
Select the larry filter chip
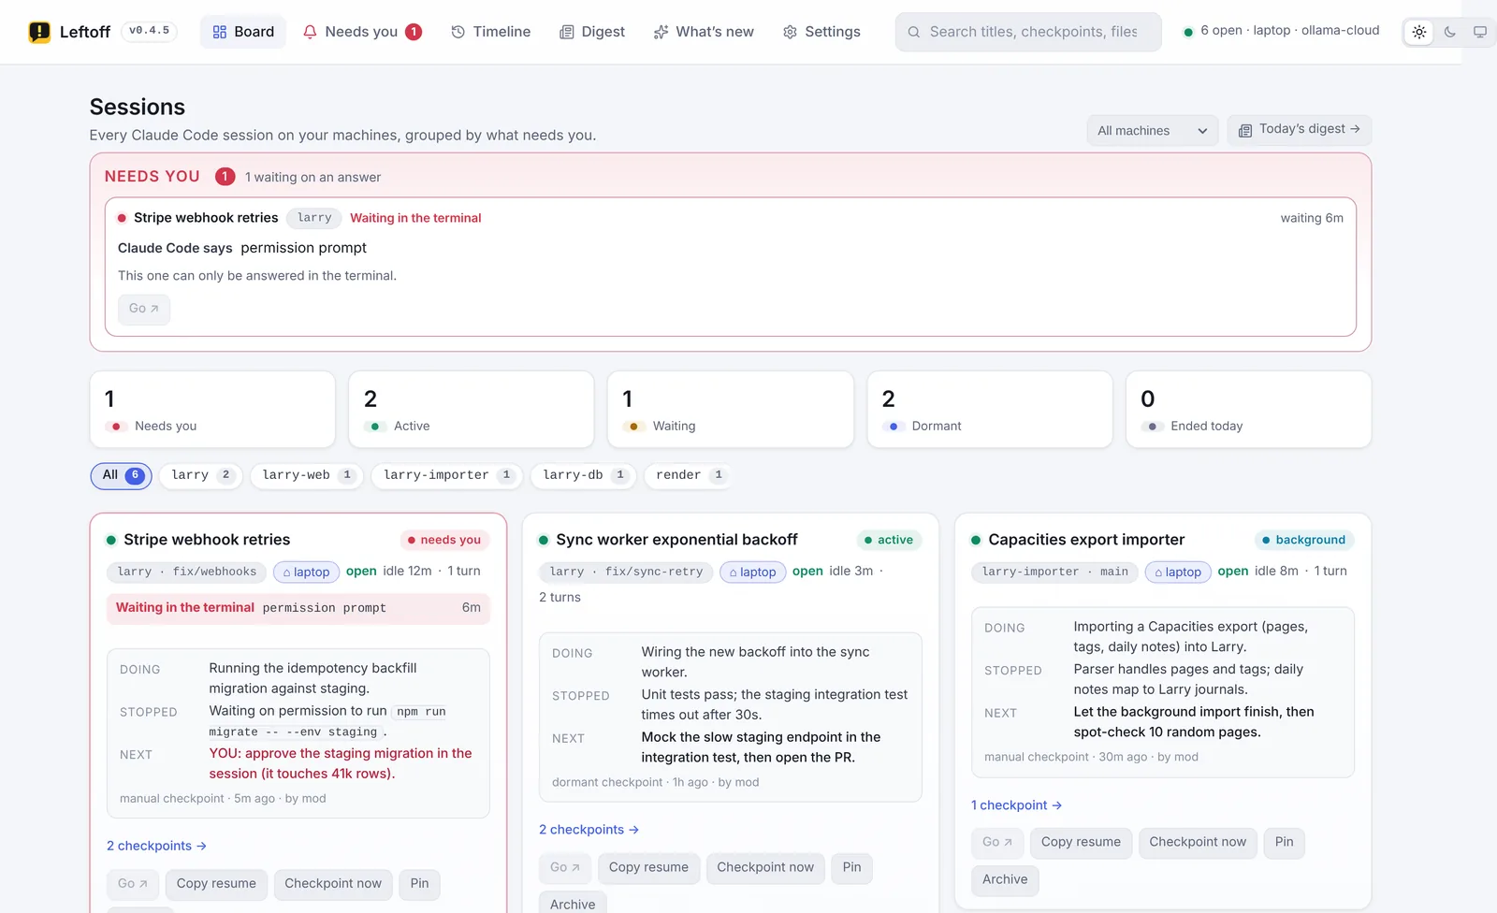pyautogui.click(x=201, y=475)
